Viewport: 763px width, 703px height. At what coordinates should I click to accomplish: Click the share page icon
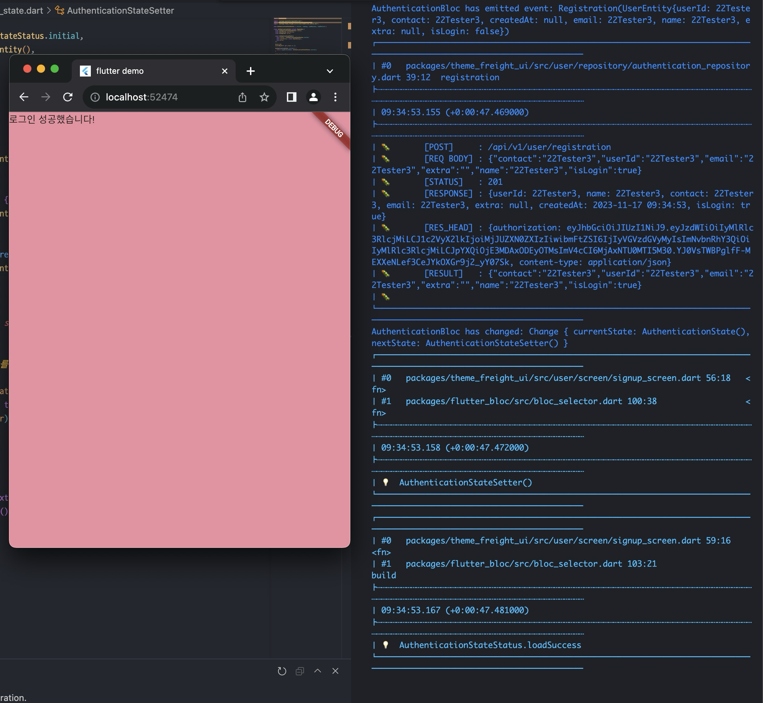(242, 97)
